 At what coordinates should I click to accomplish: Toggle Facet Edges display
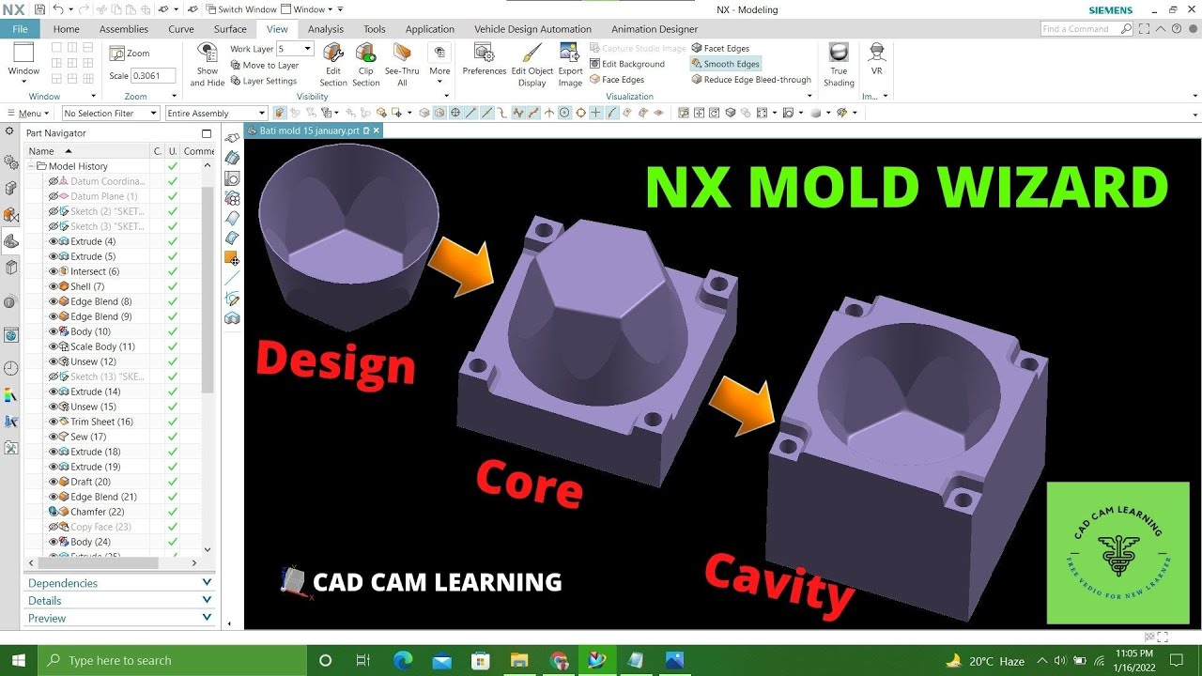(720, 48)
